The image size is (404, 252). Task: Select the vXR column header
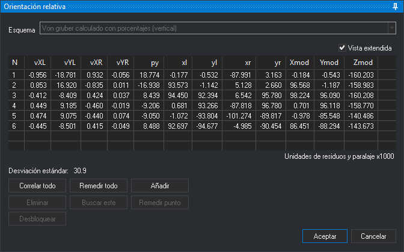(x=94, y=63)
